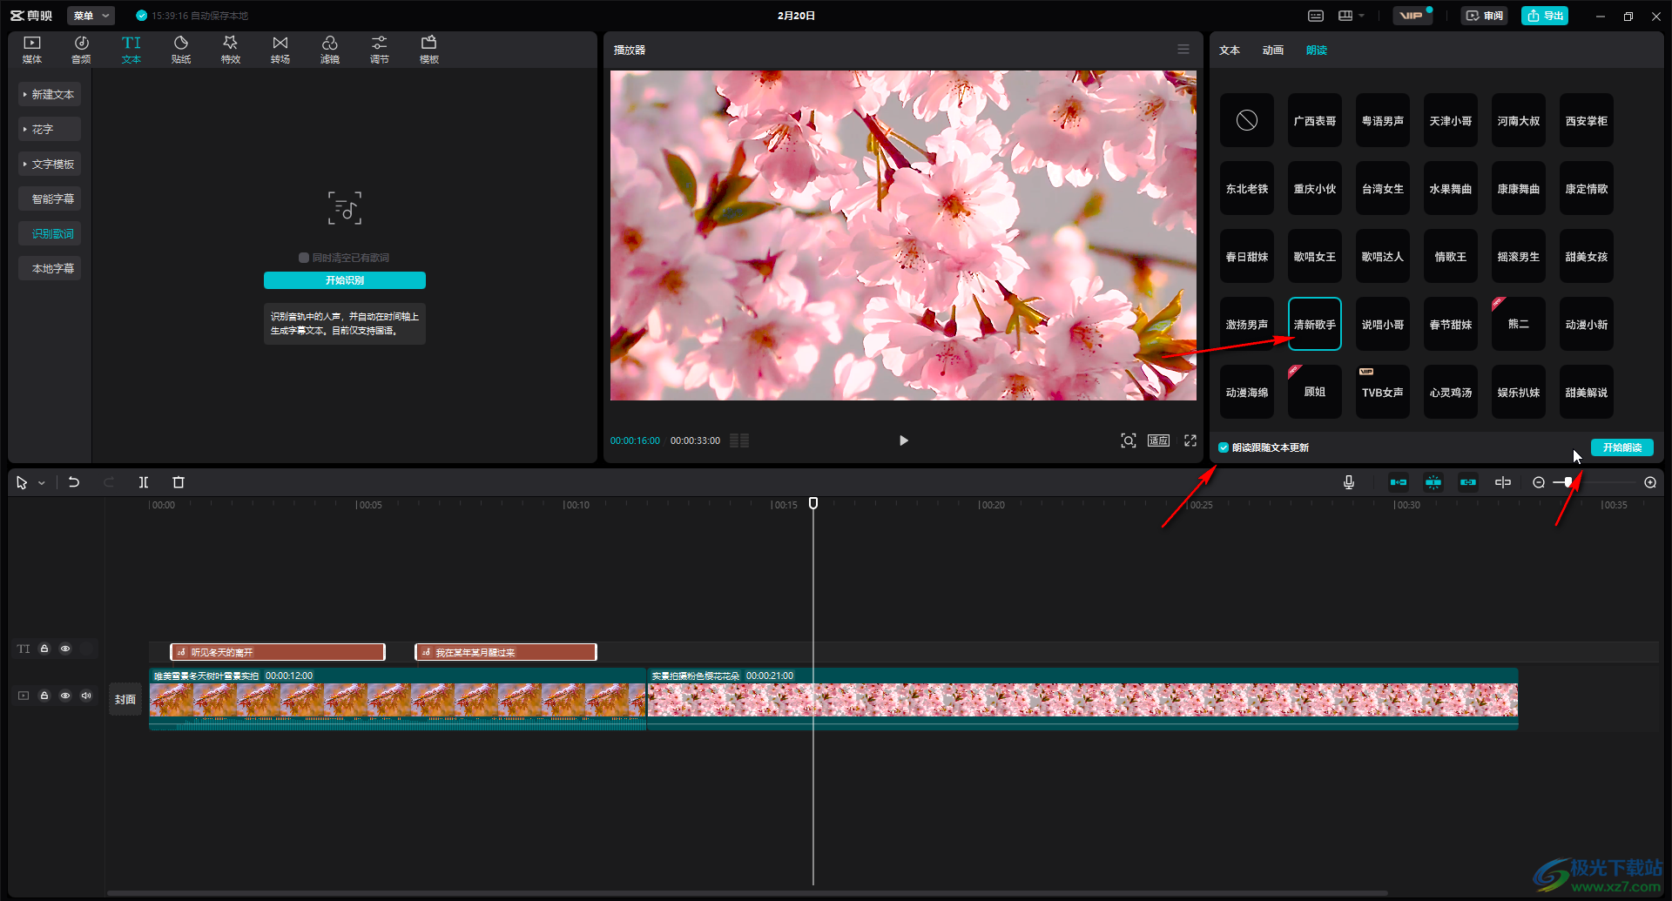
Task: Switch to the 文本 text tab
Action: (x=1230, y=50)
